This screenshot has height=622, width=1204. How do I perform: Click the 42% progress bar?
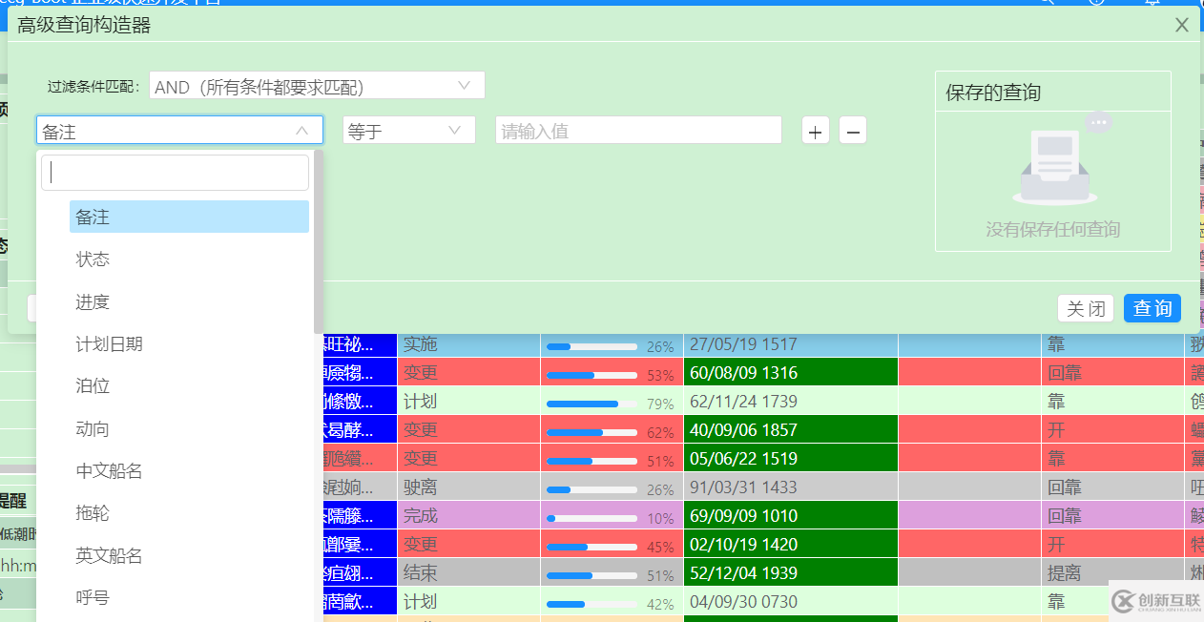click(x=592, y=604)
